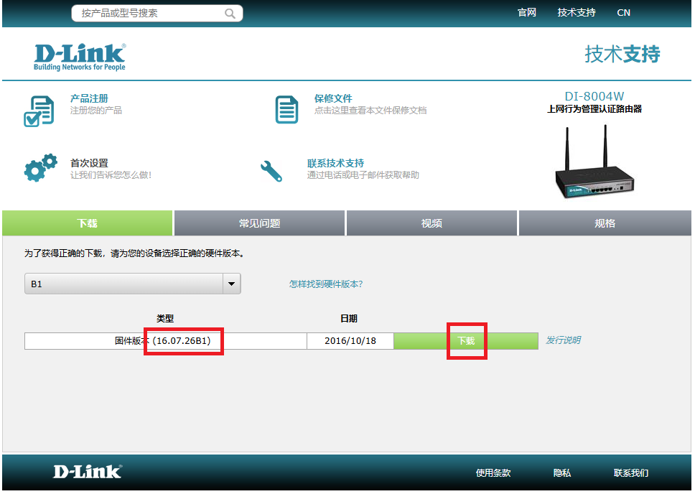
Task: Open the B1 hardware version dropdown
Action: tap(124, 284)
